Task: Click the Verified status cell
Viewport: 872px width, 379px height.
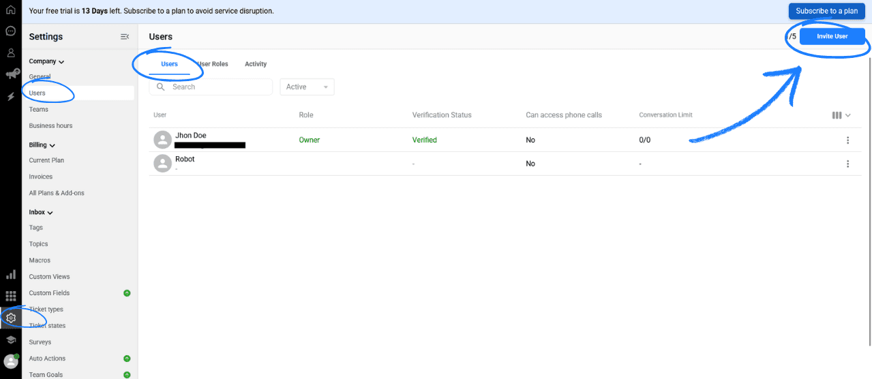Action: coord(425,140)
